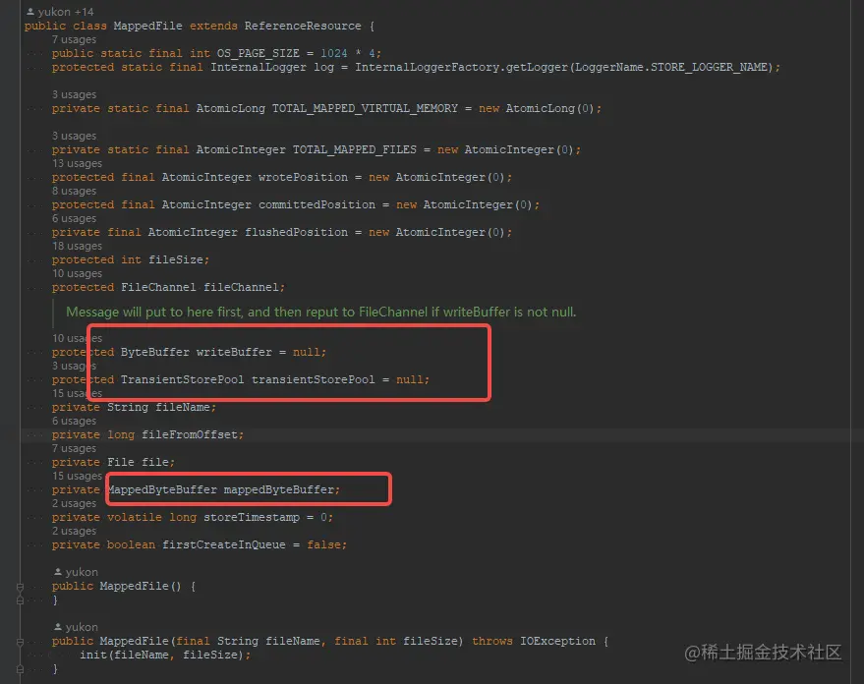Viewport: 864px width, 684px height.
Task: Click the 'writeBuffer' field name in its declaration
Action: coord(234,352)
